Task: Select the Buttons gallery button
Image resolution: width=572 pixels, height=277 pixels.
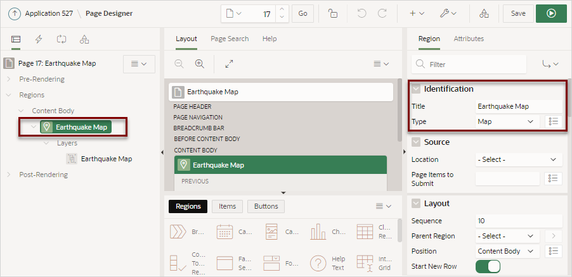Action: pos(266,206)
